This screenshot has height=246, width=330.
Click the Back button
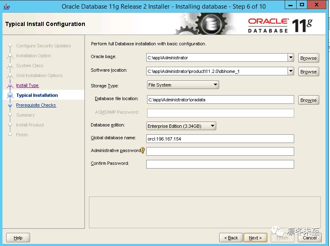(x=231, y=238)
